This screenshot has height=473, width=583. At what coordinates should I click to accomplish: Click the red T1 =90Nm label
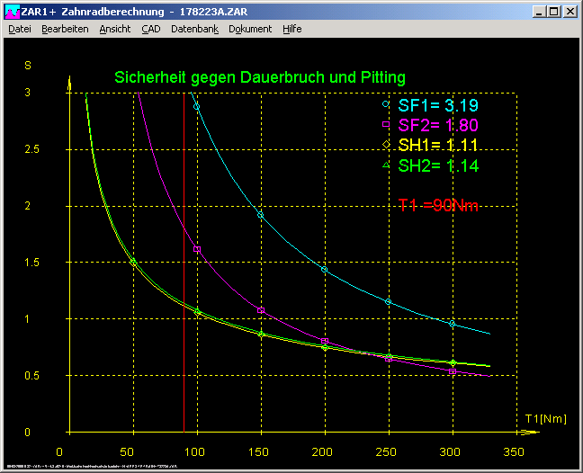pyautogui.click(x=438, y=206)
